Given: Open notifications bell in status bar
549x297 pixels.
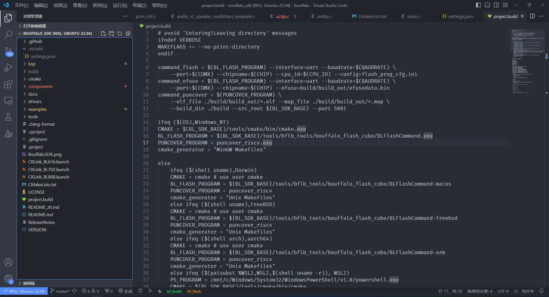Looking at the screenshot, I should tap(542, 291).
